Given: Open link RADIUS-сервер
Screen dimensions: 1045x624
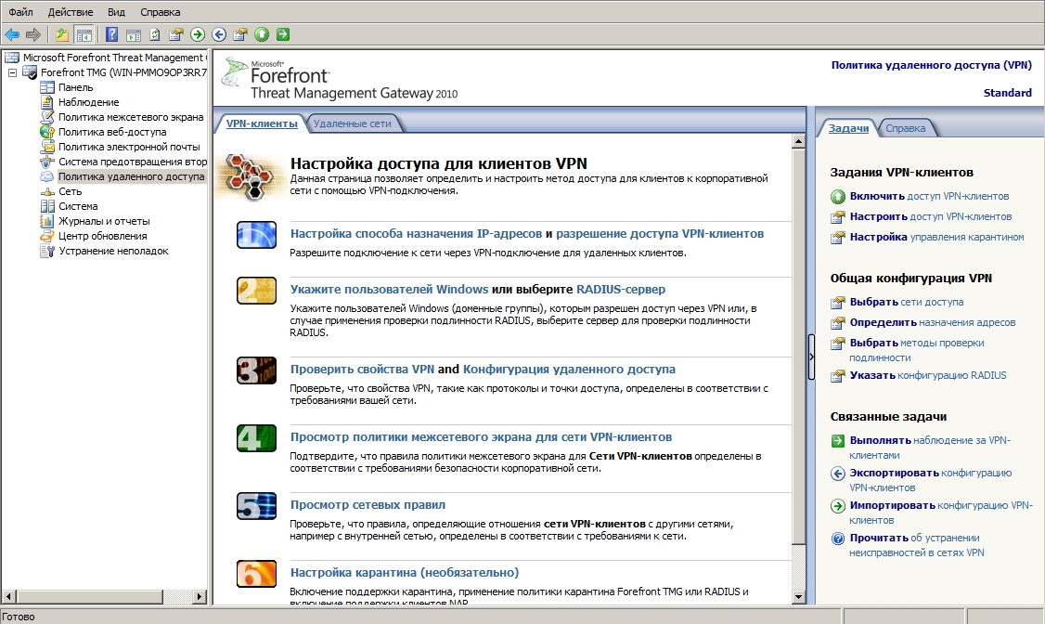Looking at the screenshot, I should 621,290.
